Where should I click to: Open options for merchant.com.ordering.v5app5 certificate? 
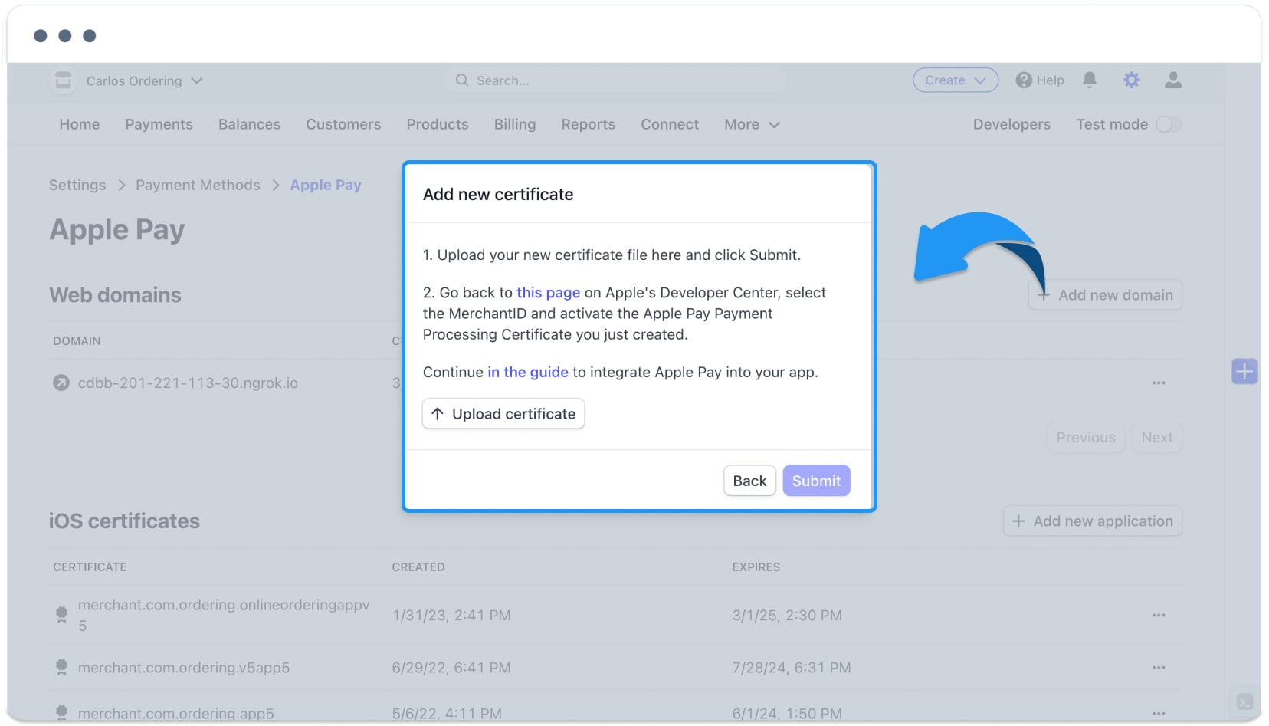[x=1159, y=668]
